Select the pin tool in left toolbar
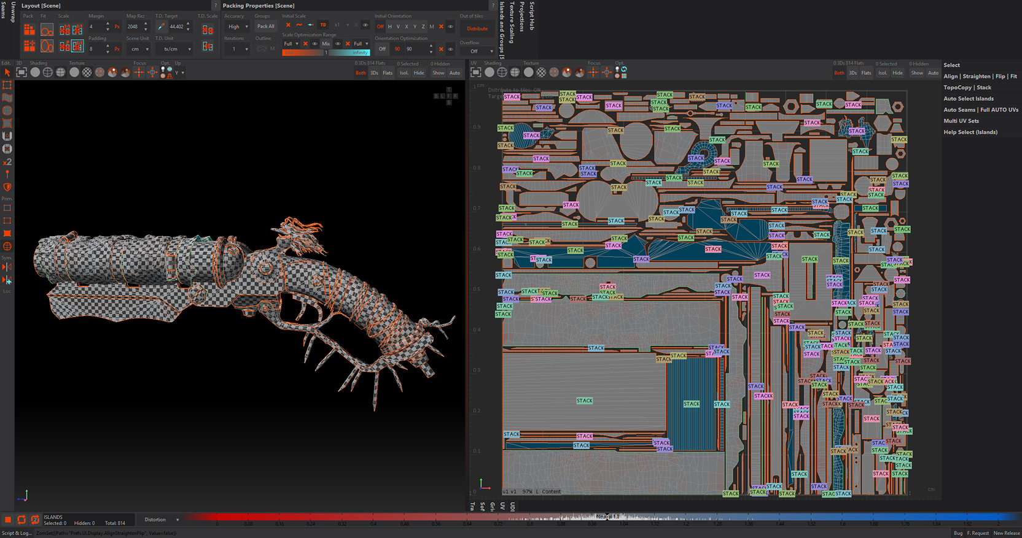Viewport: 1022px width, 538px height. (7, 175)
